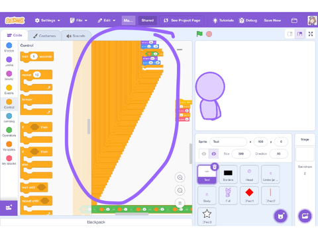
Task: Select the Body sprite thumbnail
Action: 207,195
